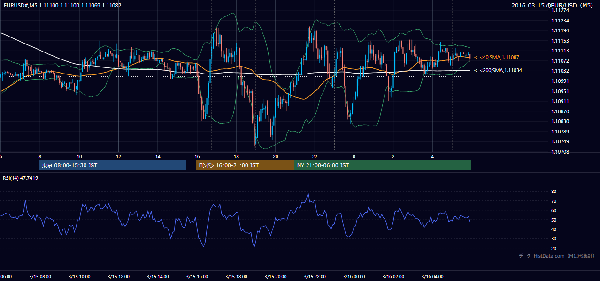Click price level 1.10991 on axis
Screen dimensions: 600x281
(x=560, y=81)
